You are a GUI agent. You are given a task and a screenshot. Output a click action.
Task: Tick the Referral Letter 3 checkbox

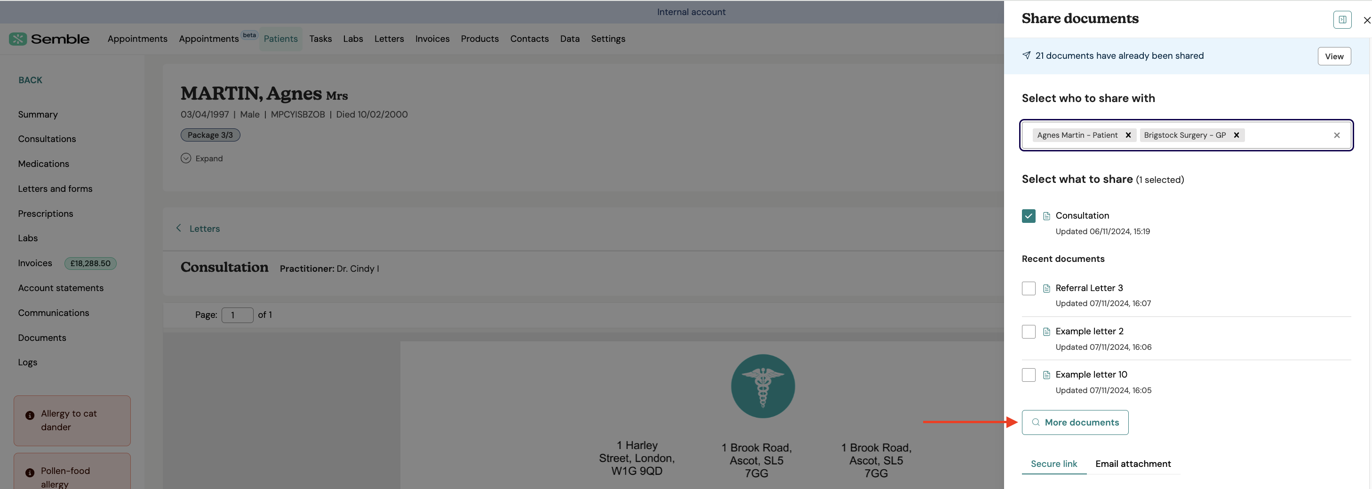pos(1029,288)
